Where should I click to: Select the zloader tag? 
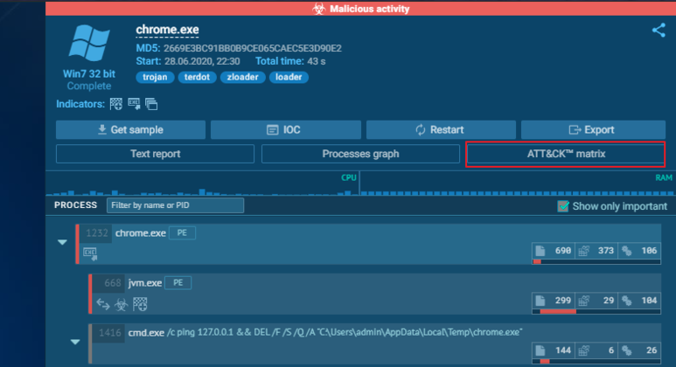[243, 77]
